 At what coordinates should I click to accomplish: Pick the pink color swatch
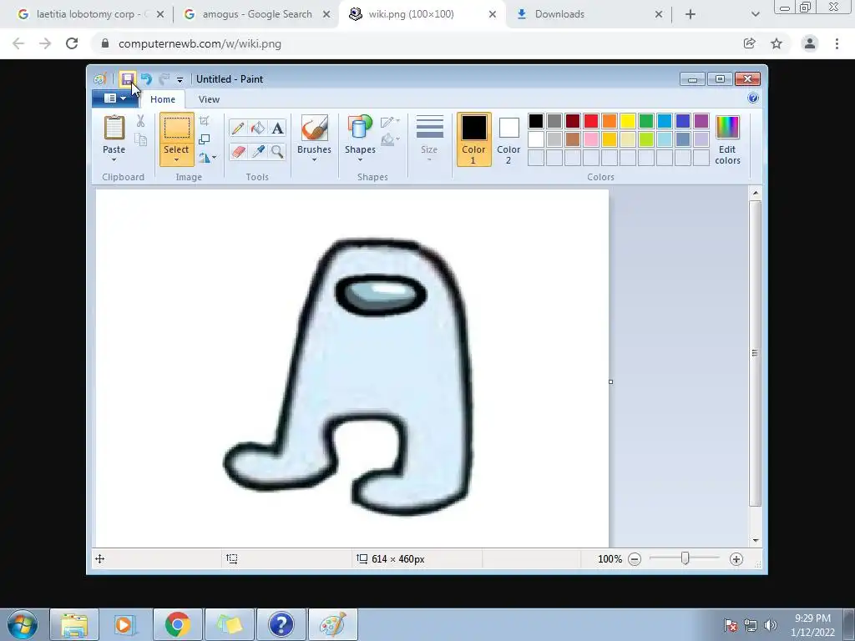(x=591, y=139)
